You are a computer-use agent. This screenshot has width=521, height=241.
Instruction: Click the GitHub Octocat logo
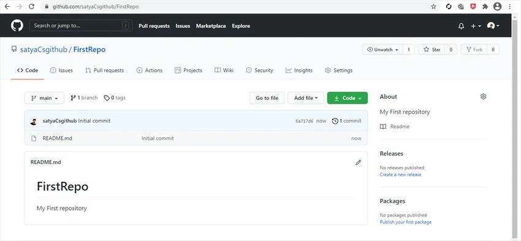[x=17, y=26]
